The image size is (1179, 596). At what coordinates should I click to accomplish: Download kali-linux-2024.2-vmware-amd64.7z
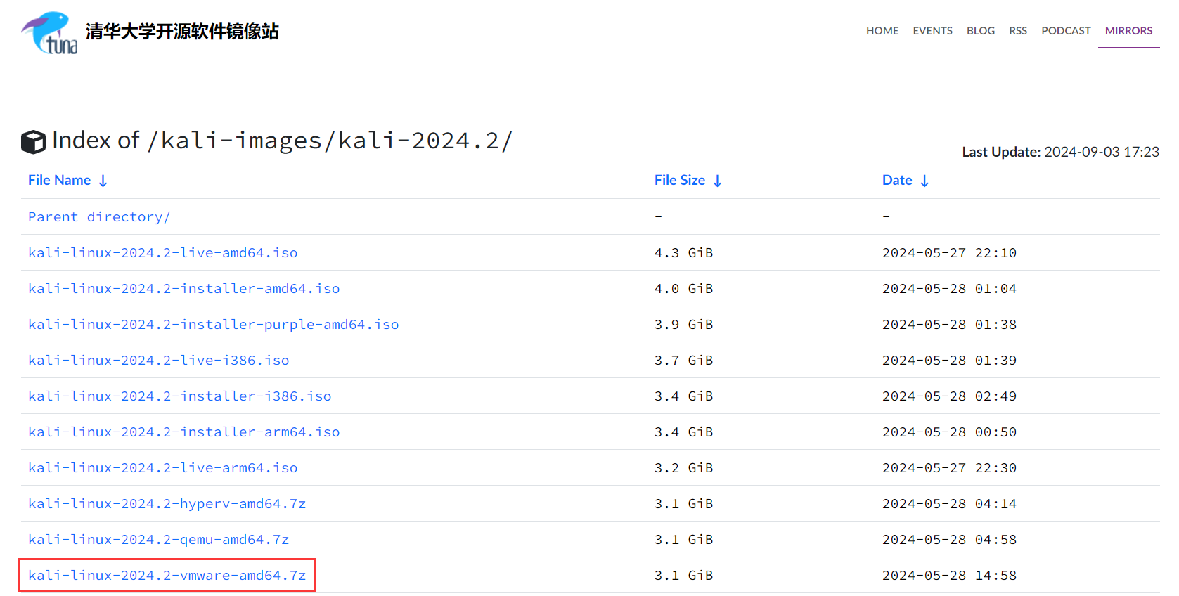tap(167, 576)
